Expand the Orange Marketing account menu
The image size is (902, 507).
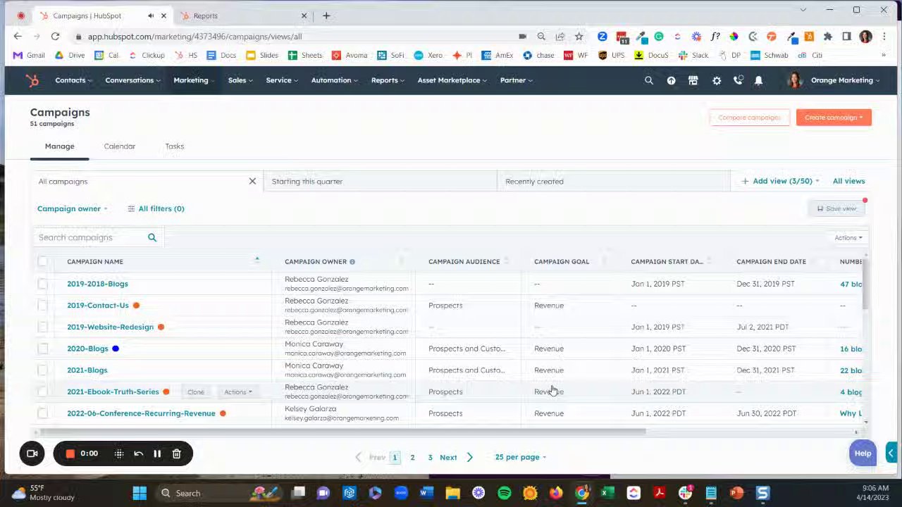(x=845, y=80)
